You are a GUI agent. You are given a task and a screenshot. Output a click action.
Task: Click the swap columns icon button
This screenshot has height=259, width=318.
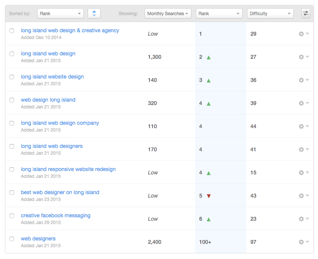(305, 14)
